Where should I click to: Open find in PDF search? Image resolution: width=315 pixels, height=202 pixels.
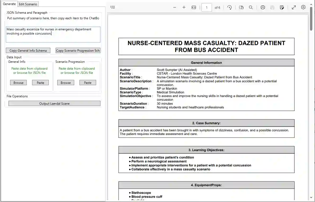click(x=251, y=7)
